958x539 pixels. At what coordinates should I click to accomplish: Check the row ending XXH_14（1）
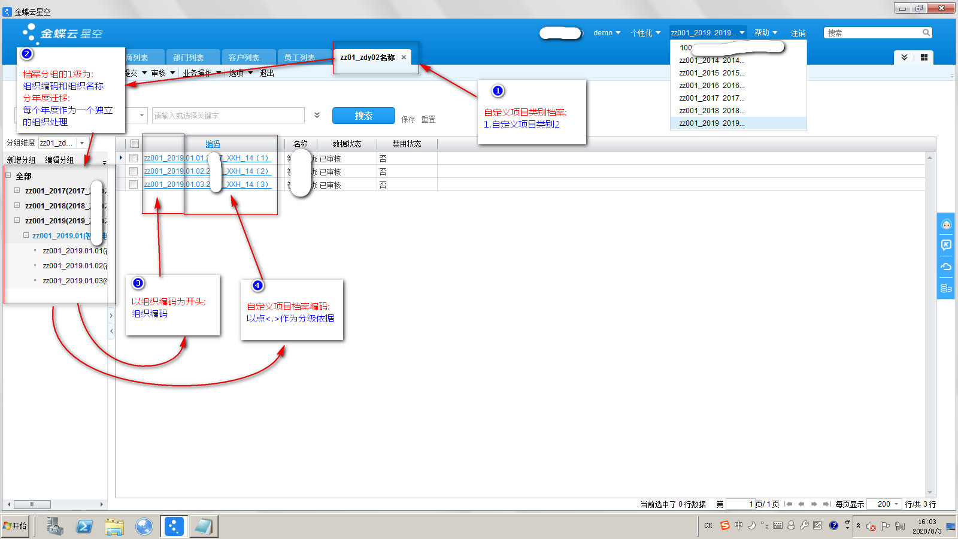(x=134, y=158)
